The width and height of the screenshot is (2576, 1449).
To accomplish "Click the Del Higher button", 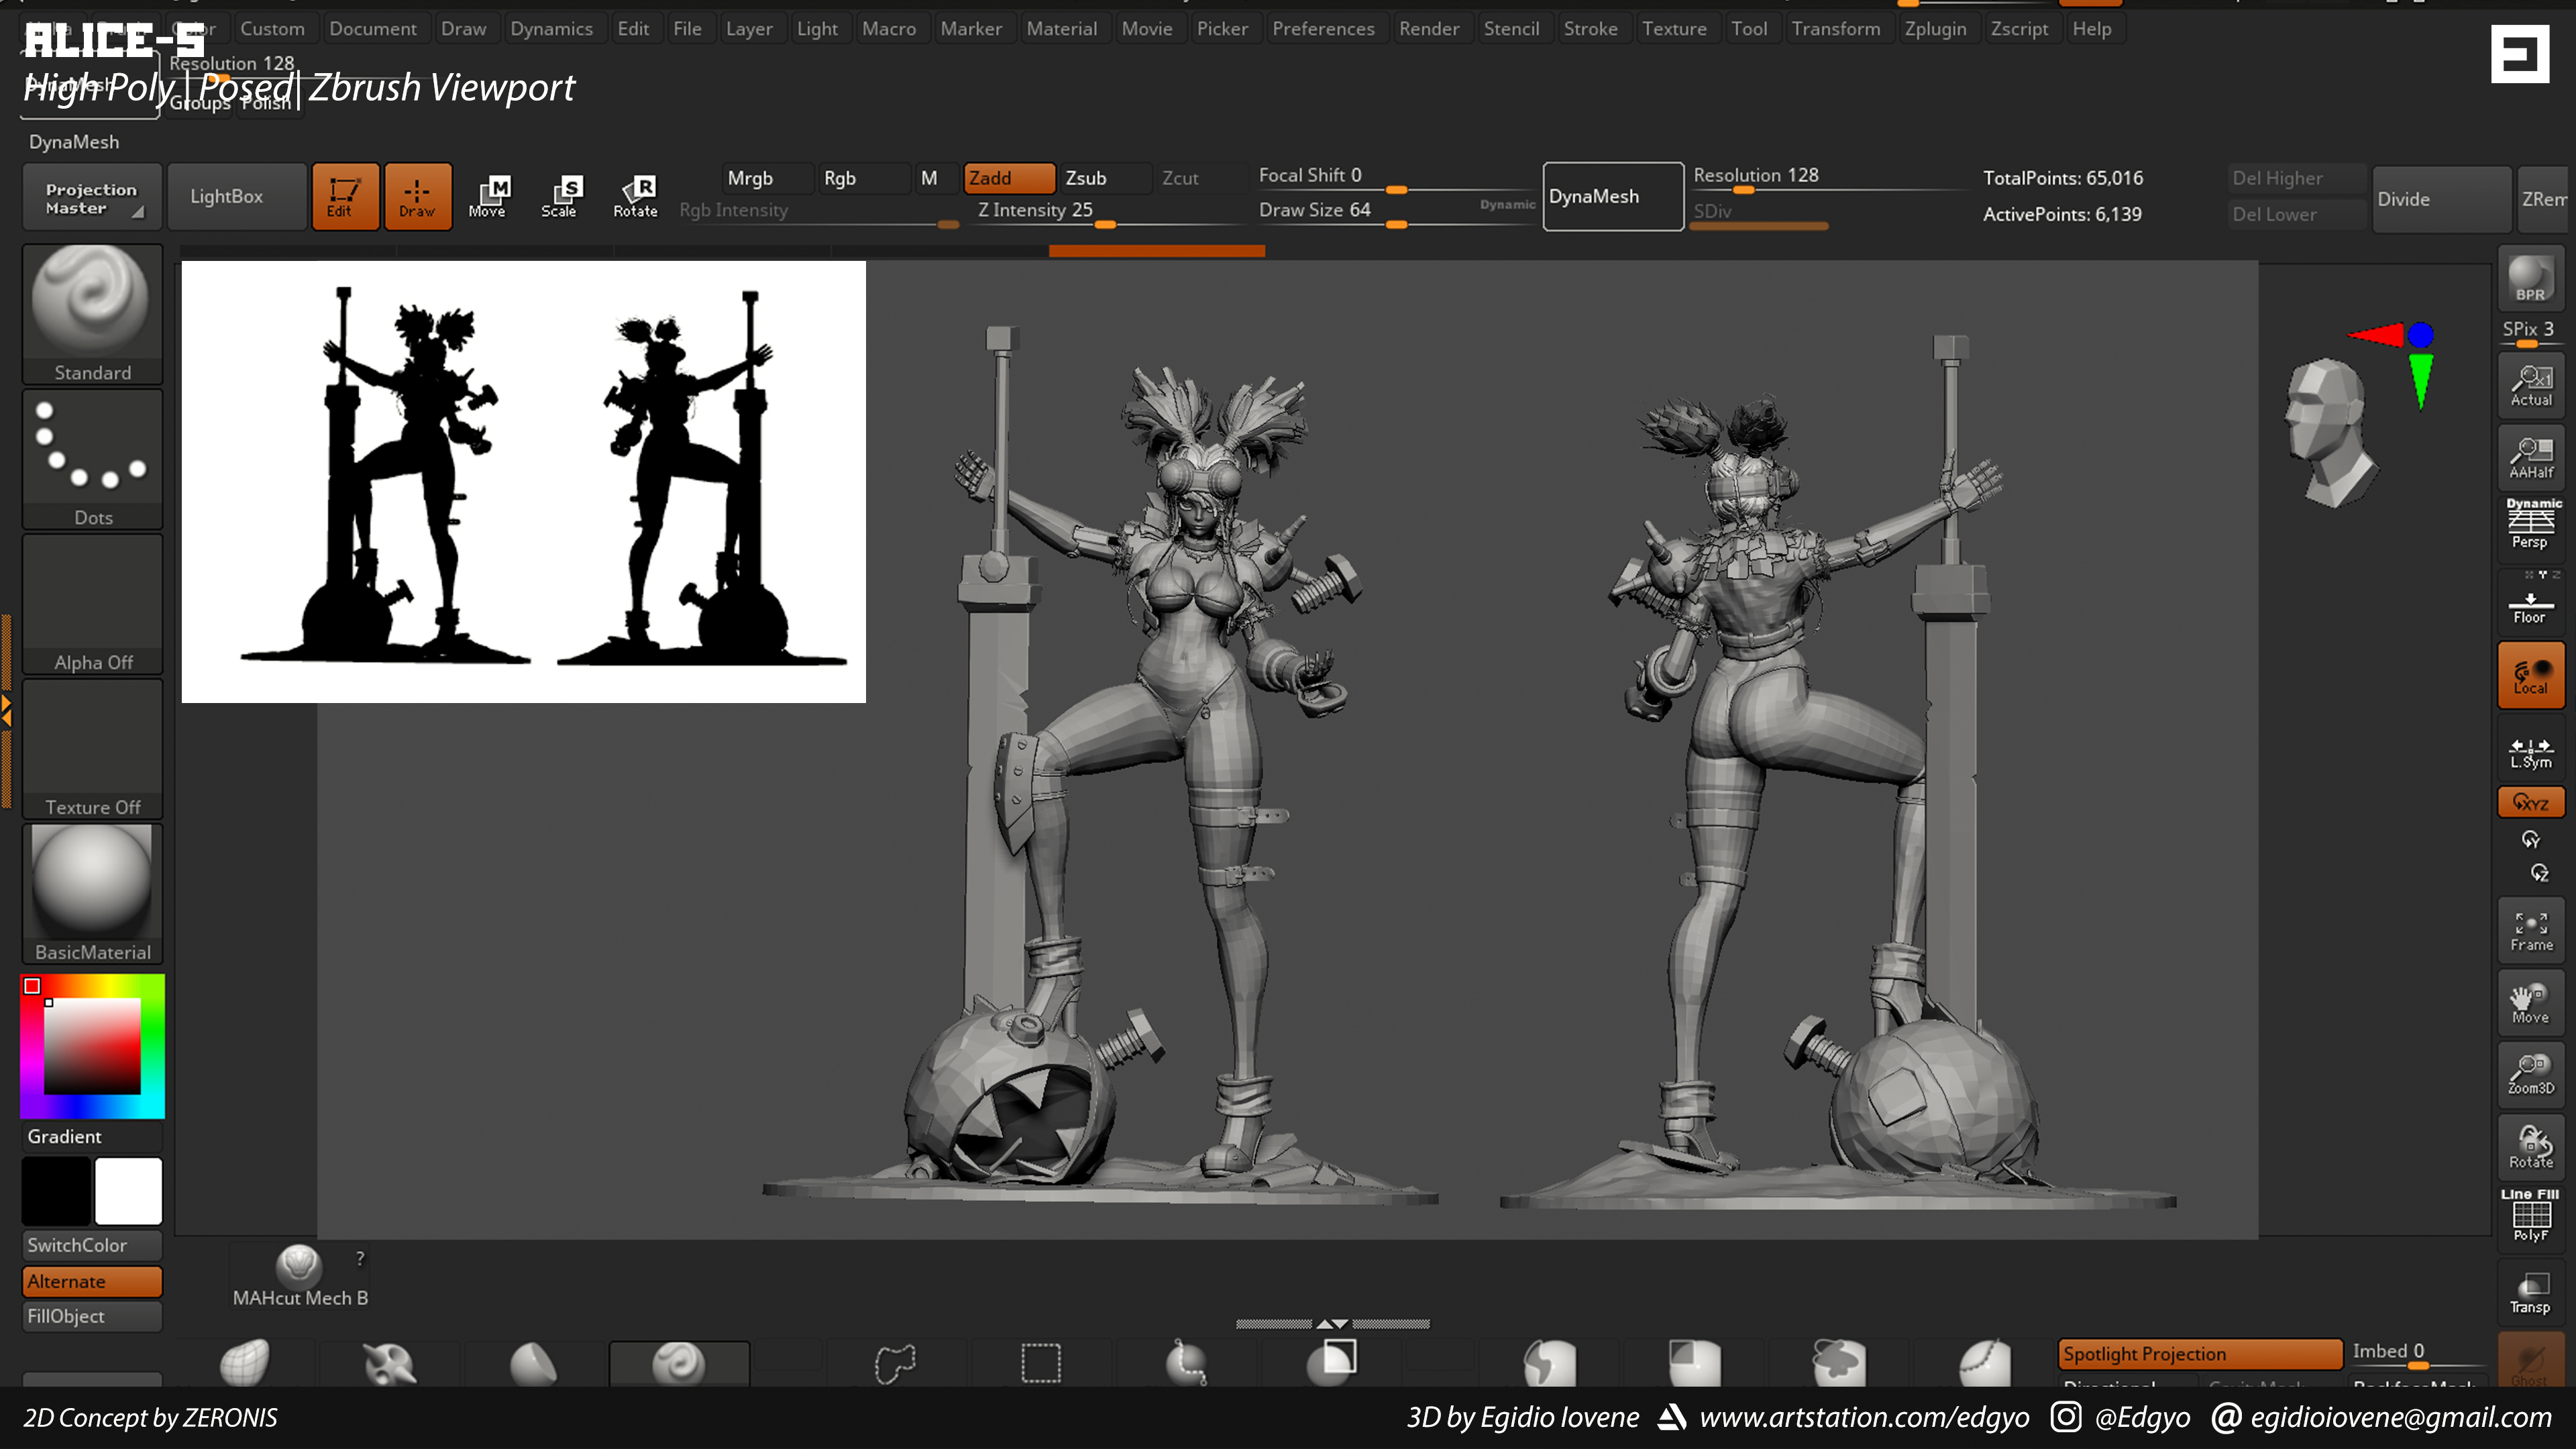I will point(2296,179).
